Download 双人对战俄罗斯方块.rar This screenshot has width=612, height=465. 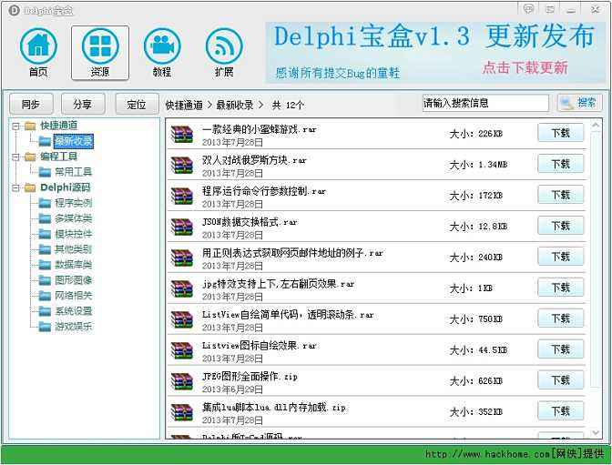(x=561, y=164)
